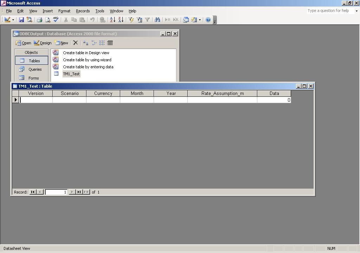The width and height of the screenshot is (360, 253).
Task: Click Design in the database window toolbar
Action: [43, 43]
